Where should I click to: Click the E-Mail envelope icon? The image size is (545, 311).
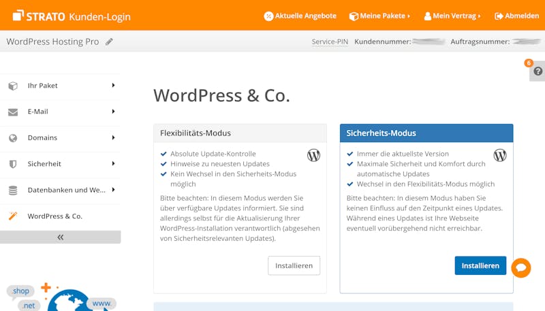point(13,112)
